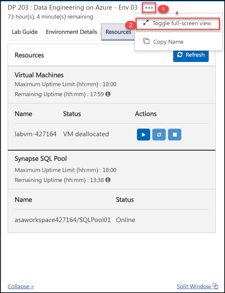Click the asaworkspace427164/SQLPool01 name
The width and height of the screenshot is (225, 293).
[x=63, y=220]
